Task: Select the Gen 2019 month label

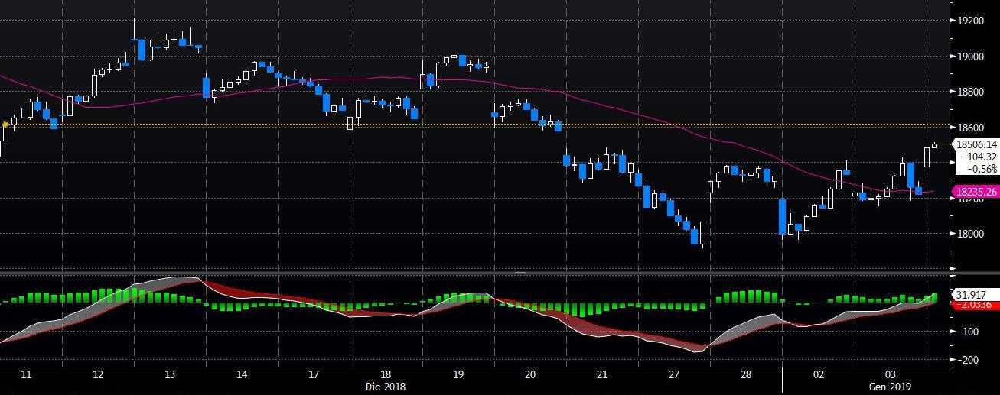Action: click(x=891, y=387)
